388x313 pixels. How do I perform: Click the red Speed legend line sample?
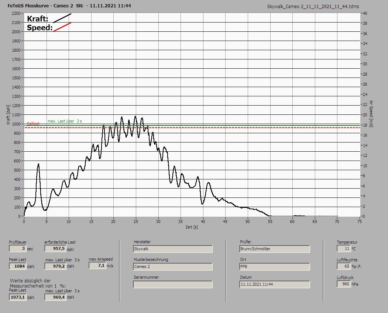click(x=62, y=27)
